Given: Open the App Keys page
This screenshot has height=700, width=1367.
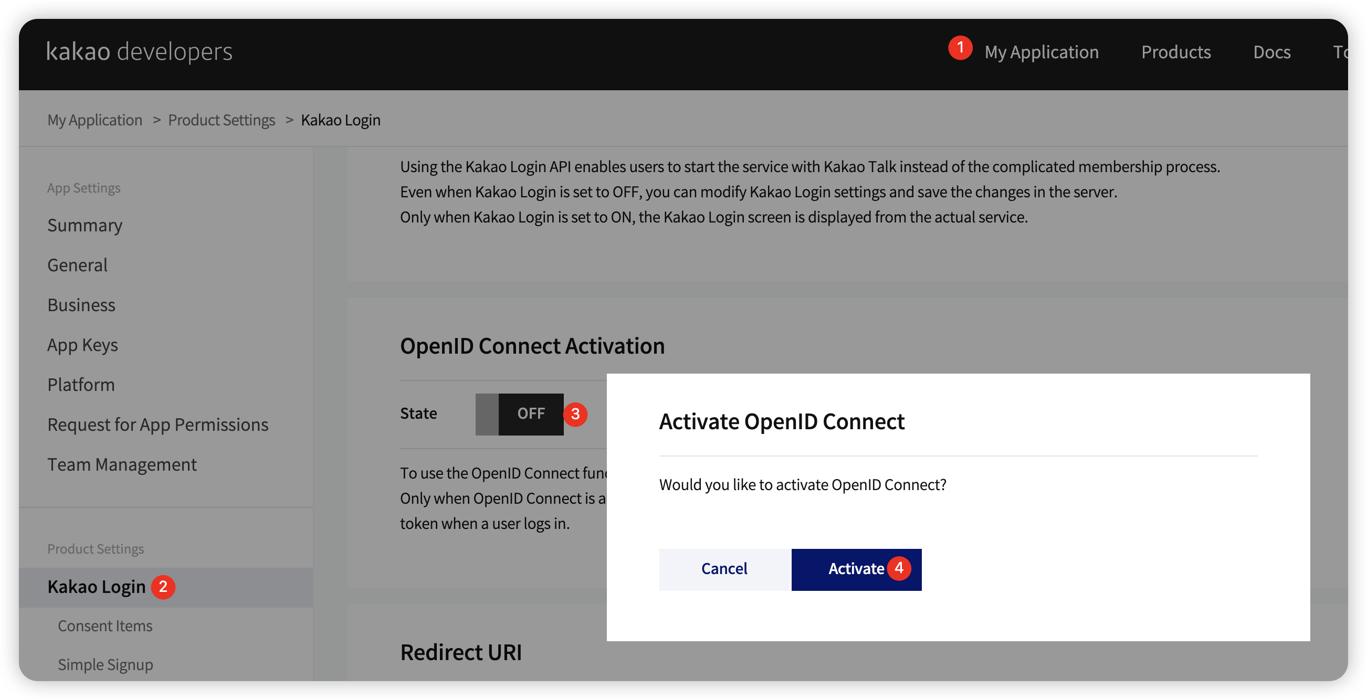Looking at the screenshot, I should click(x=82, y=345).
